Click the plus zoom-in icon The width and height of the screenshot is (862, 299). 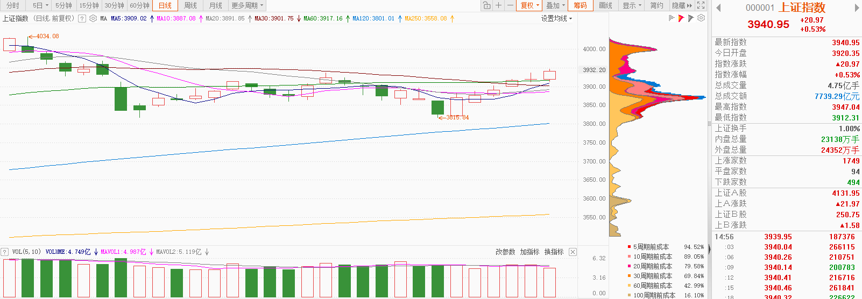(x=498, y=5)
